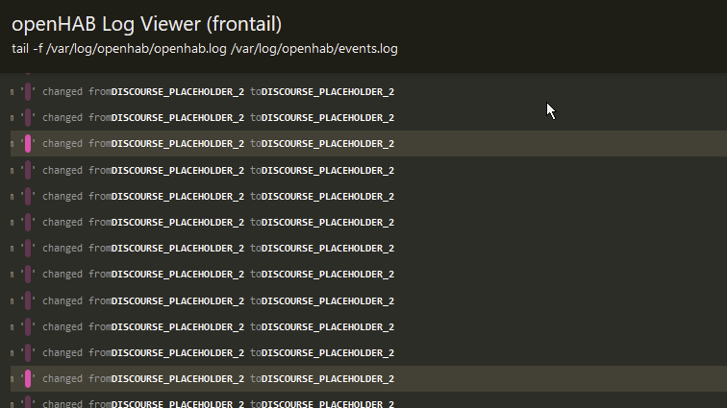Click the marker just above the lower highlighted line
The width and height of the screenshot is (727, 408).
(28, 352)
